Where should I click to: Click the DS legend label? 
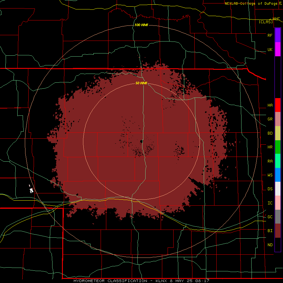pos(270,189)
